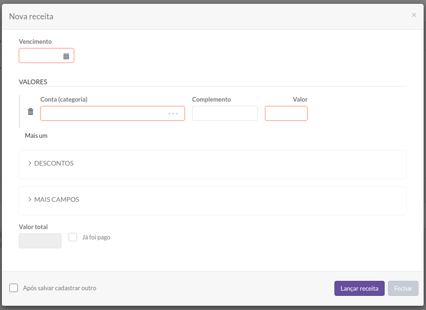The height and width of the screenshot is (310, 426).
Task: Click the Lançar receita button
Action: click(359, 288)
